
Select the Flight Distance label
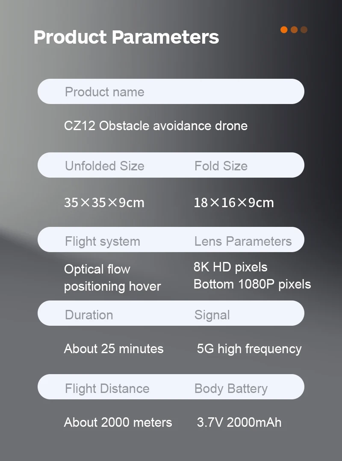click(107, 388)
